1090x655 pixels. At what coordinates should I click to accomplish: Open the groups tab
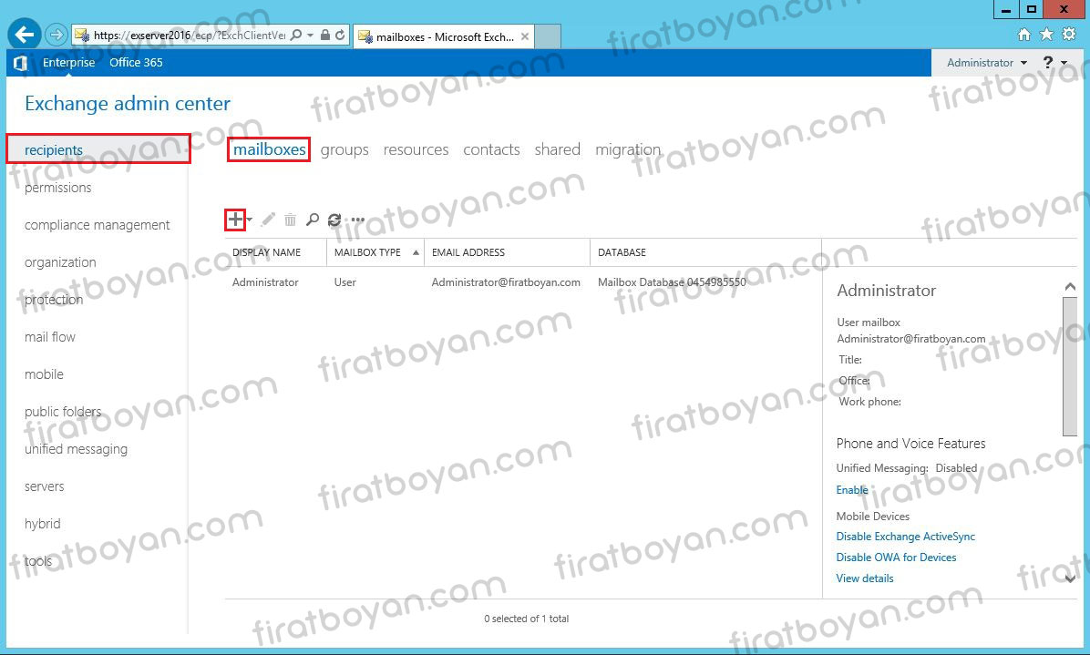click(x=344, y=149)
